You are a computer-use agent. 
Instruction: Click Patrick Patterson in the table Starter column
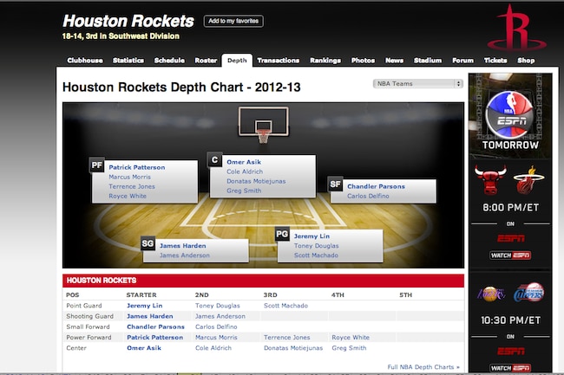pyautogui.click(x=154, y=337)
